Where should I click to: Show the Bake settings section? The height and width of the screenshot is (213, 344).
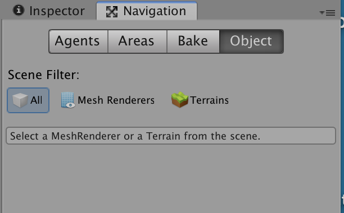193,41
